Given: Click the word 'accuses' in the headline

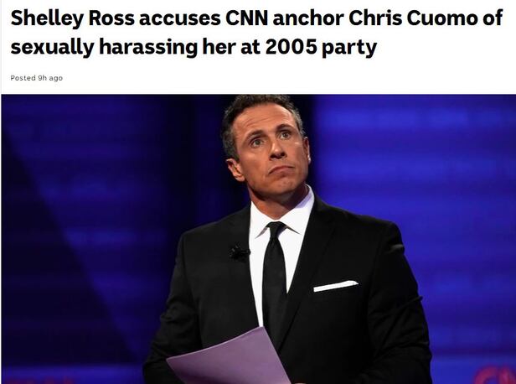Looking at the screenshot, I should click(x=179, y=18).
